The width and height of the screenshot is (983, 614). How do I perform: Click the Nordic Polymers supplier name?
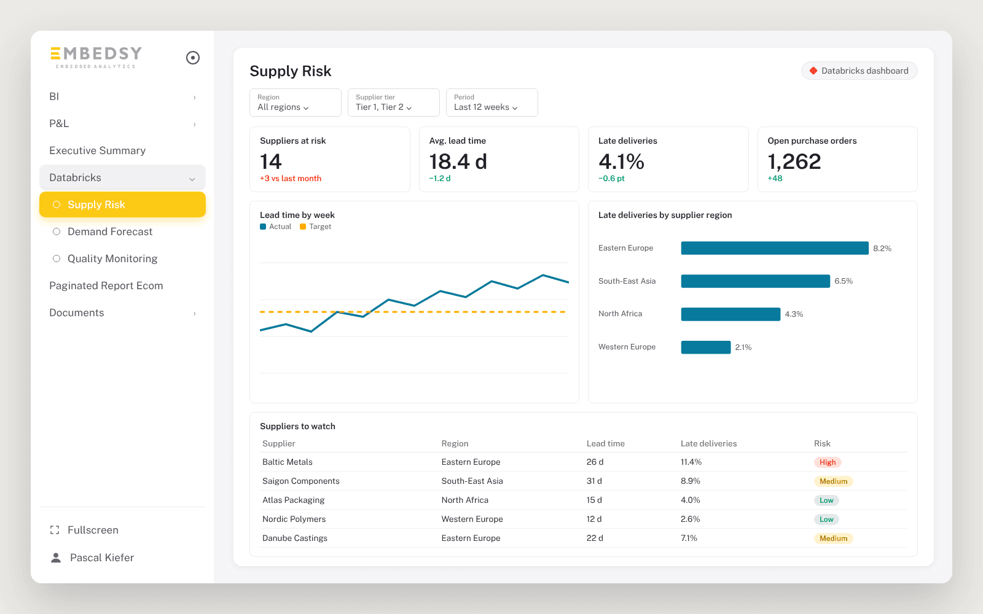[x=294, y=519]
